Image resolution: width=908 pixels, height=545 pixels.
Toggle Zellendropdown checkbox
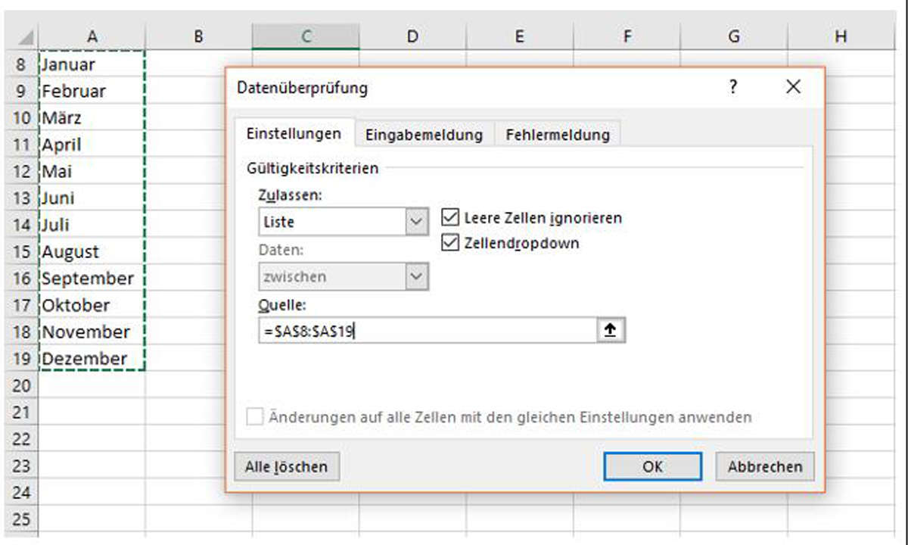click(x=450, y=243)
